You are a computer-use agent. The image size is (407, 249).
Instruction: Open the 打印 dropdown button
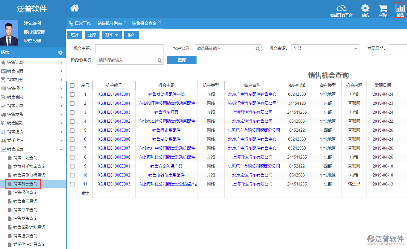tap(112, 35)
